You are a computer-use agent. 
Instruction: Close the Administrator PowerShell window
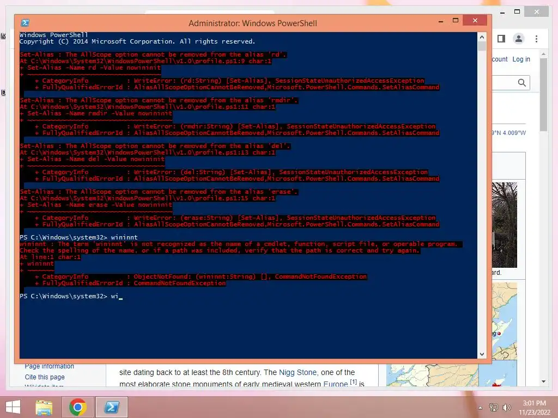point(475,21)
